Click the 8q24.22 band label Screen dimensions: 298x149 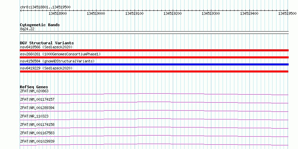pyautogui.click(x=27, y=29)
